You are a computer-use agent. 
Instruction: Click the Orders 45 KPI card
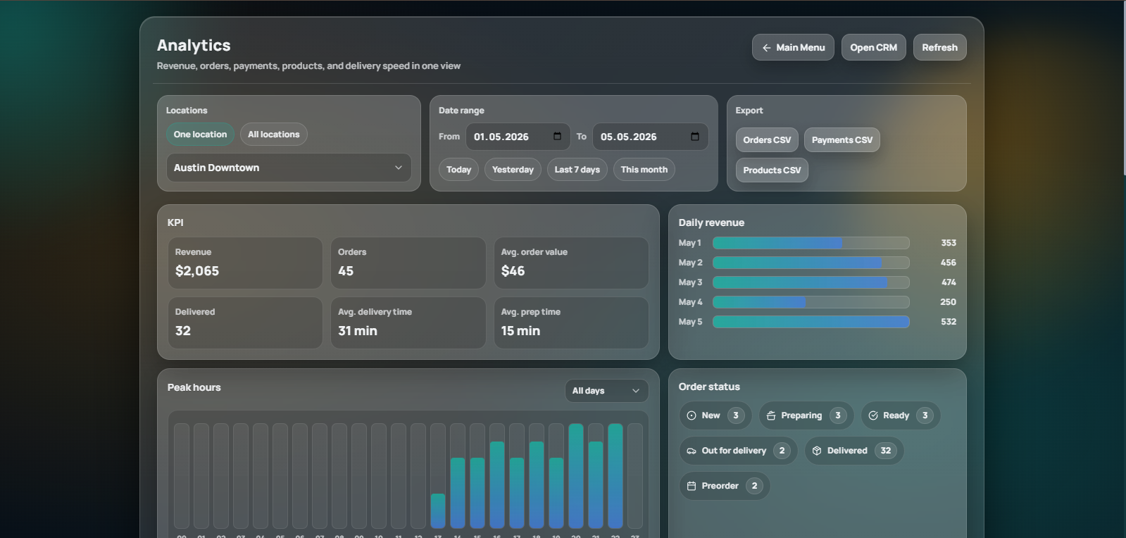click(x=408, y=263)
